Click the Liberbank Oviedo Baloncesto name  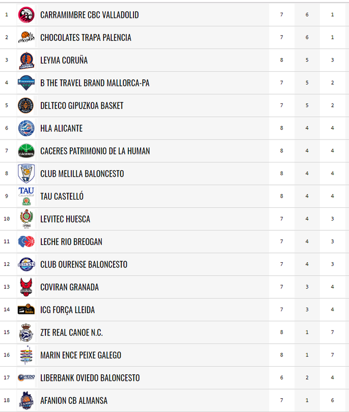pyautogui.click(x=90, y=378)
